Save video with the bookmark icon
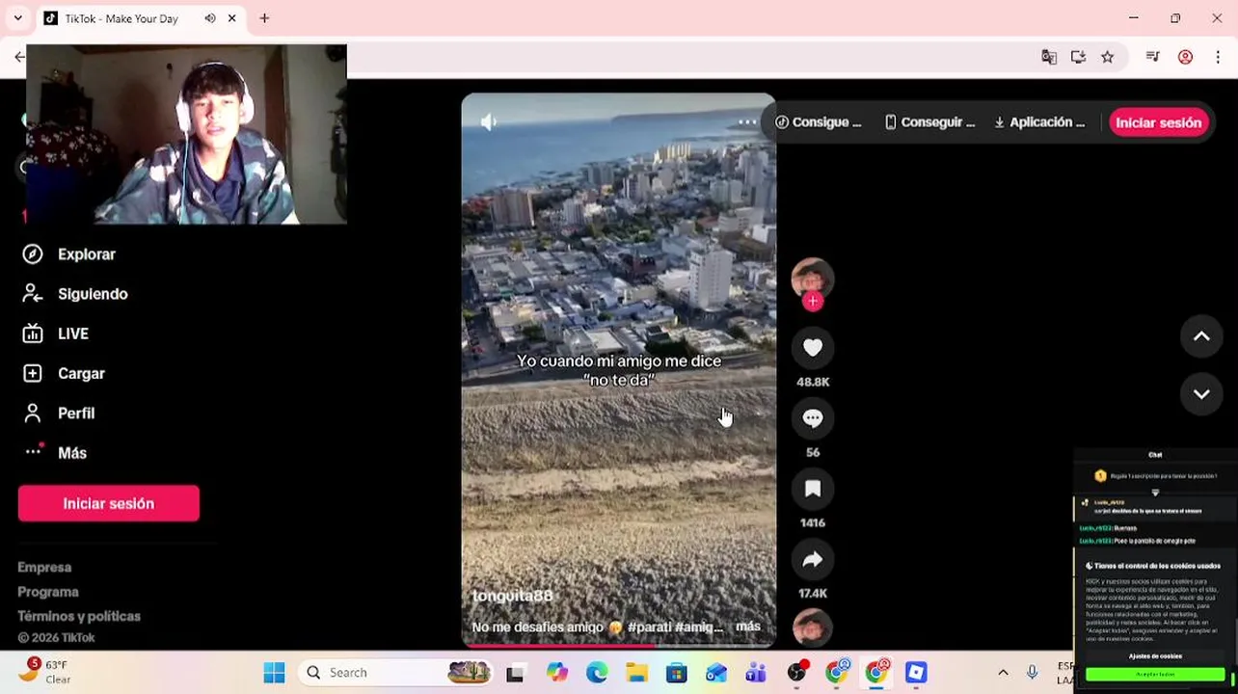Viewport: 1238px width, 694px height. pos(813,489)
